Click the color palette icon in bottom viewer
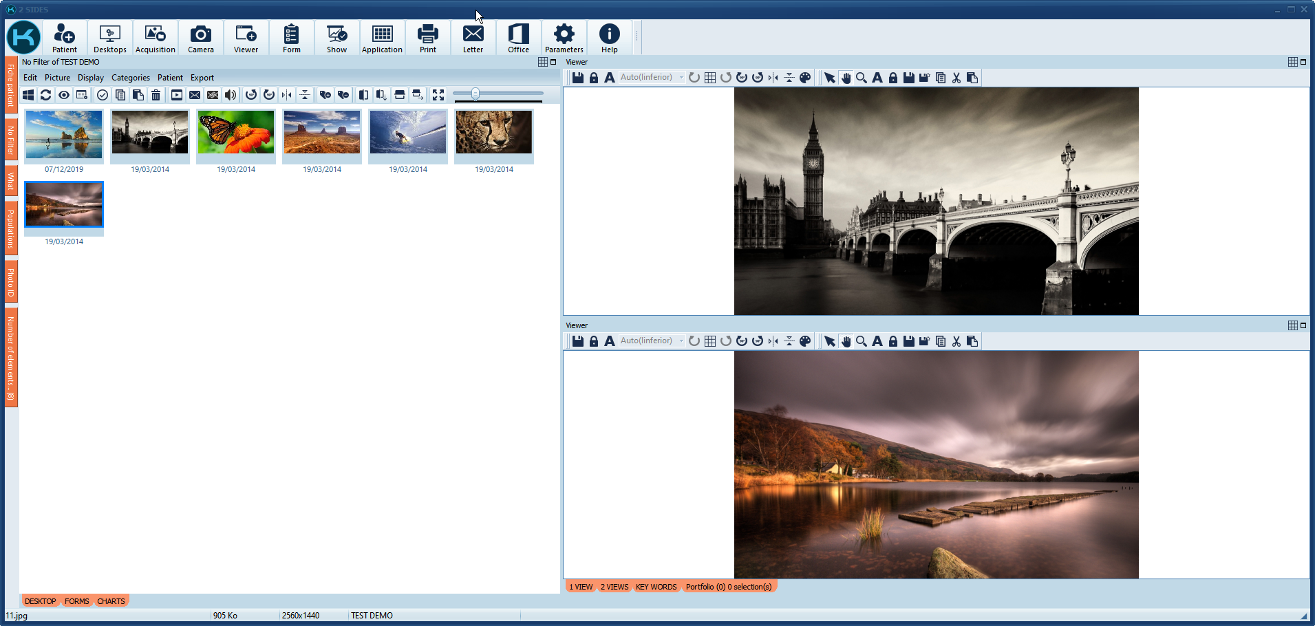This screenshot has height=626, width=1315. [x=805, y=341]
